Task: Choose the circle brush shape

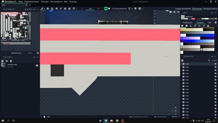Action: click(x=109, y=9)
